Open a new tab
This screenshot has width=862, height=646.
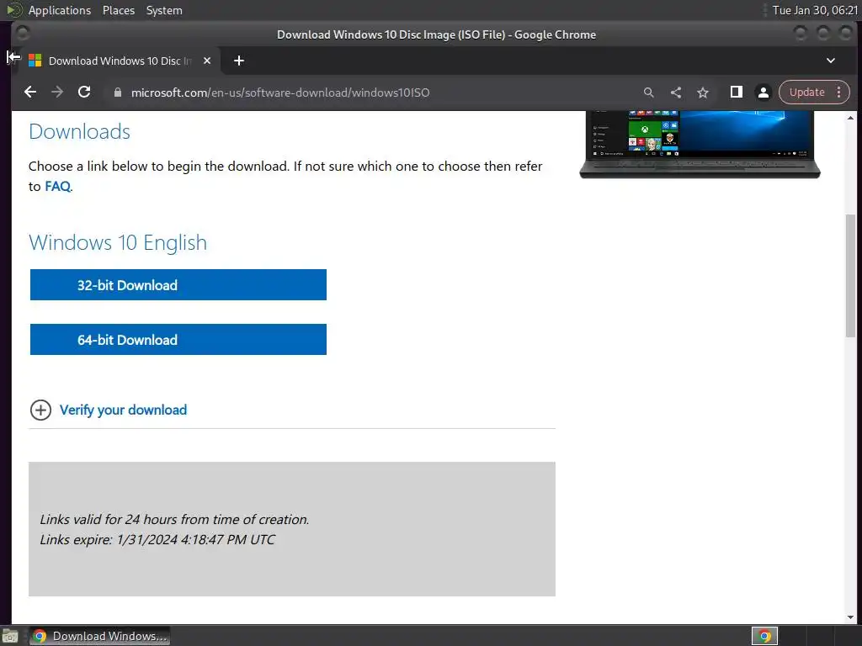coord(238,61)
